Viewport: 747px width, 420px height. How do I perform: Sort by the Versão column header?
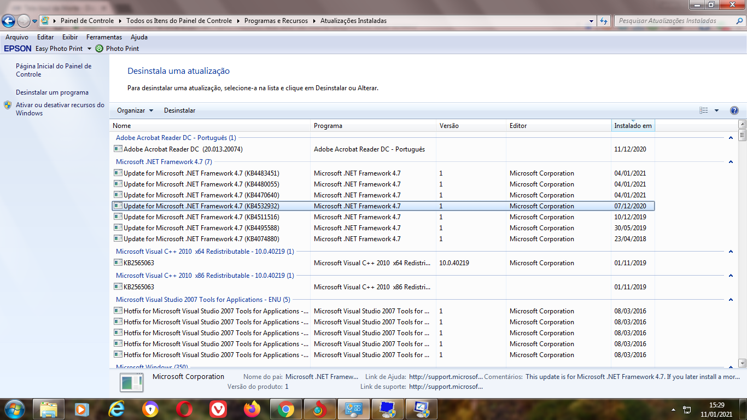coord(471,126)
